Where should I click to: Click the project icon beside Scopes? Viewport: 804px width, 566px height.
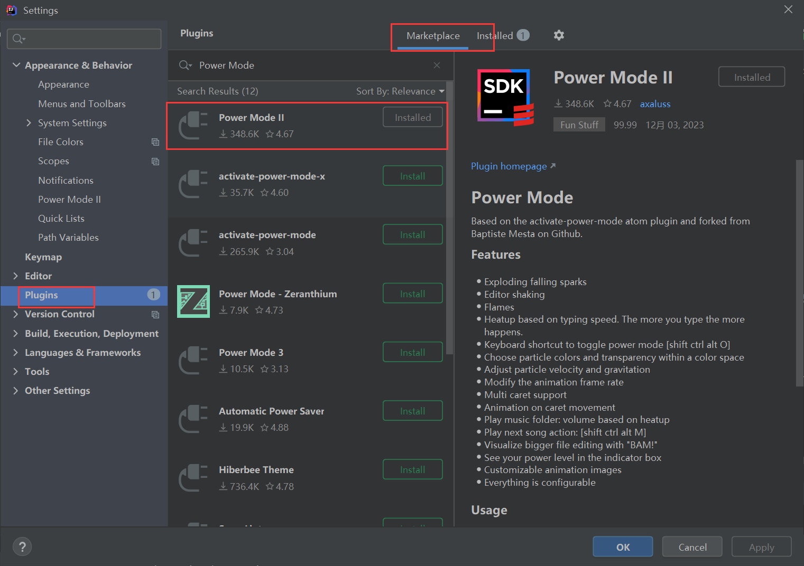pos(155,161)
